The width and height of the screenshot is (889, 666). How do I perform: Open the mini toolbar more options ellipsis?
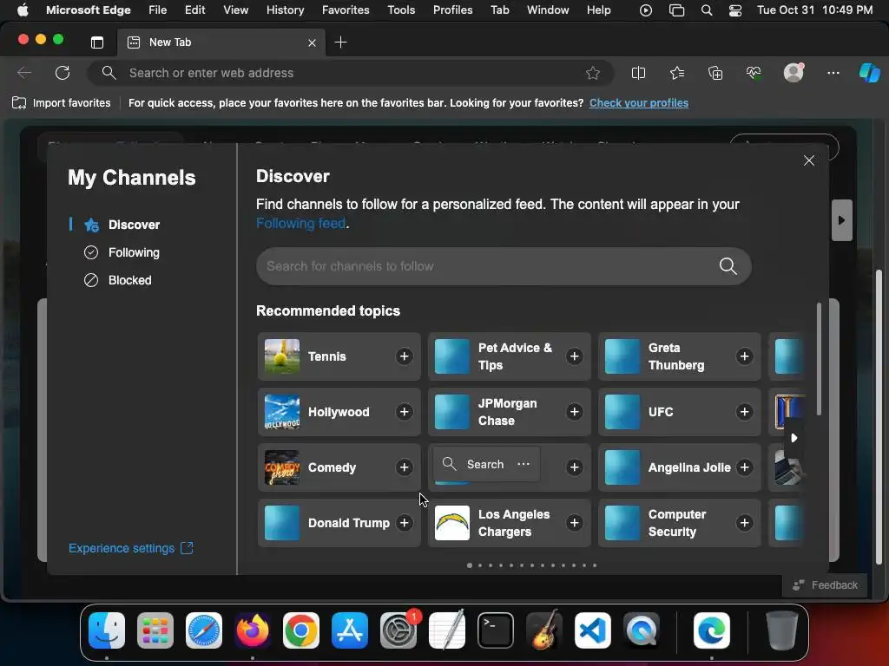click(524, 464)
